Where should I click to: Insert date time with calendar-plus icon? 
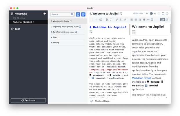pyautogui.click(x=152, y=20)
